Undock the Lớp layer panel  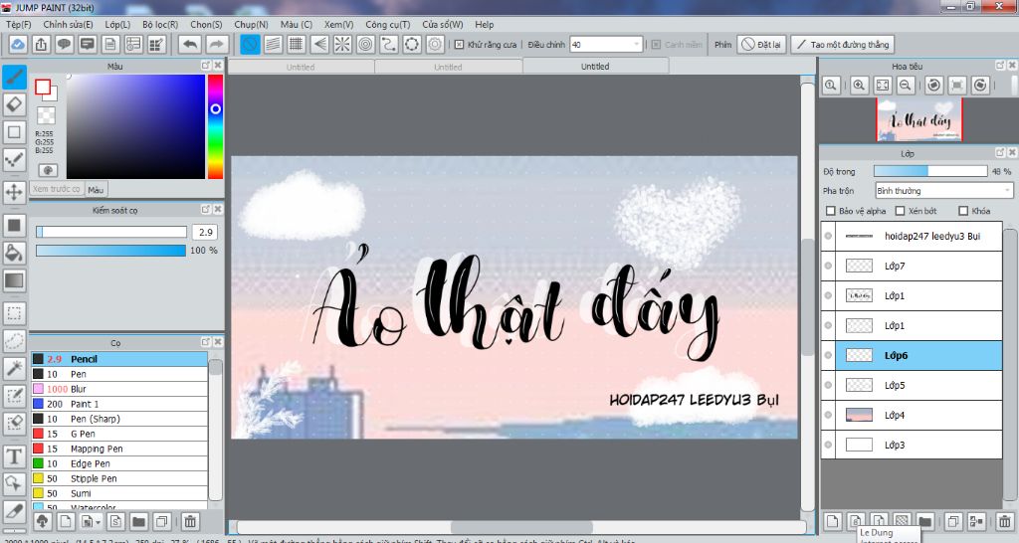tap(1000, 152)
